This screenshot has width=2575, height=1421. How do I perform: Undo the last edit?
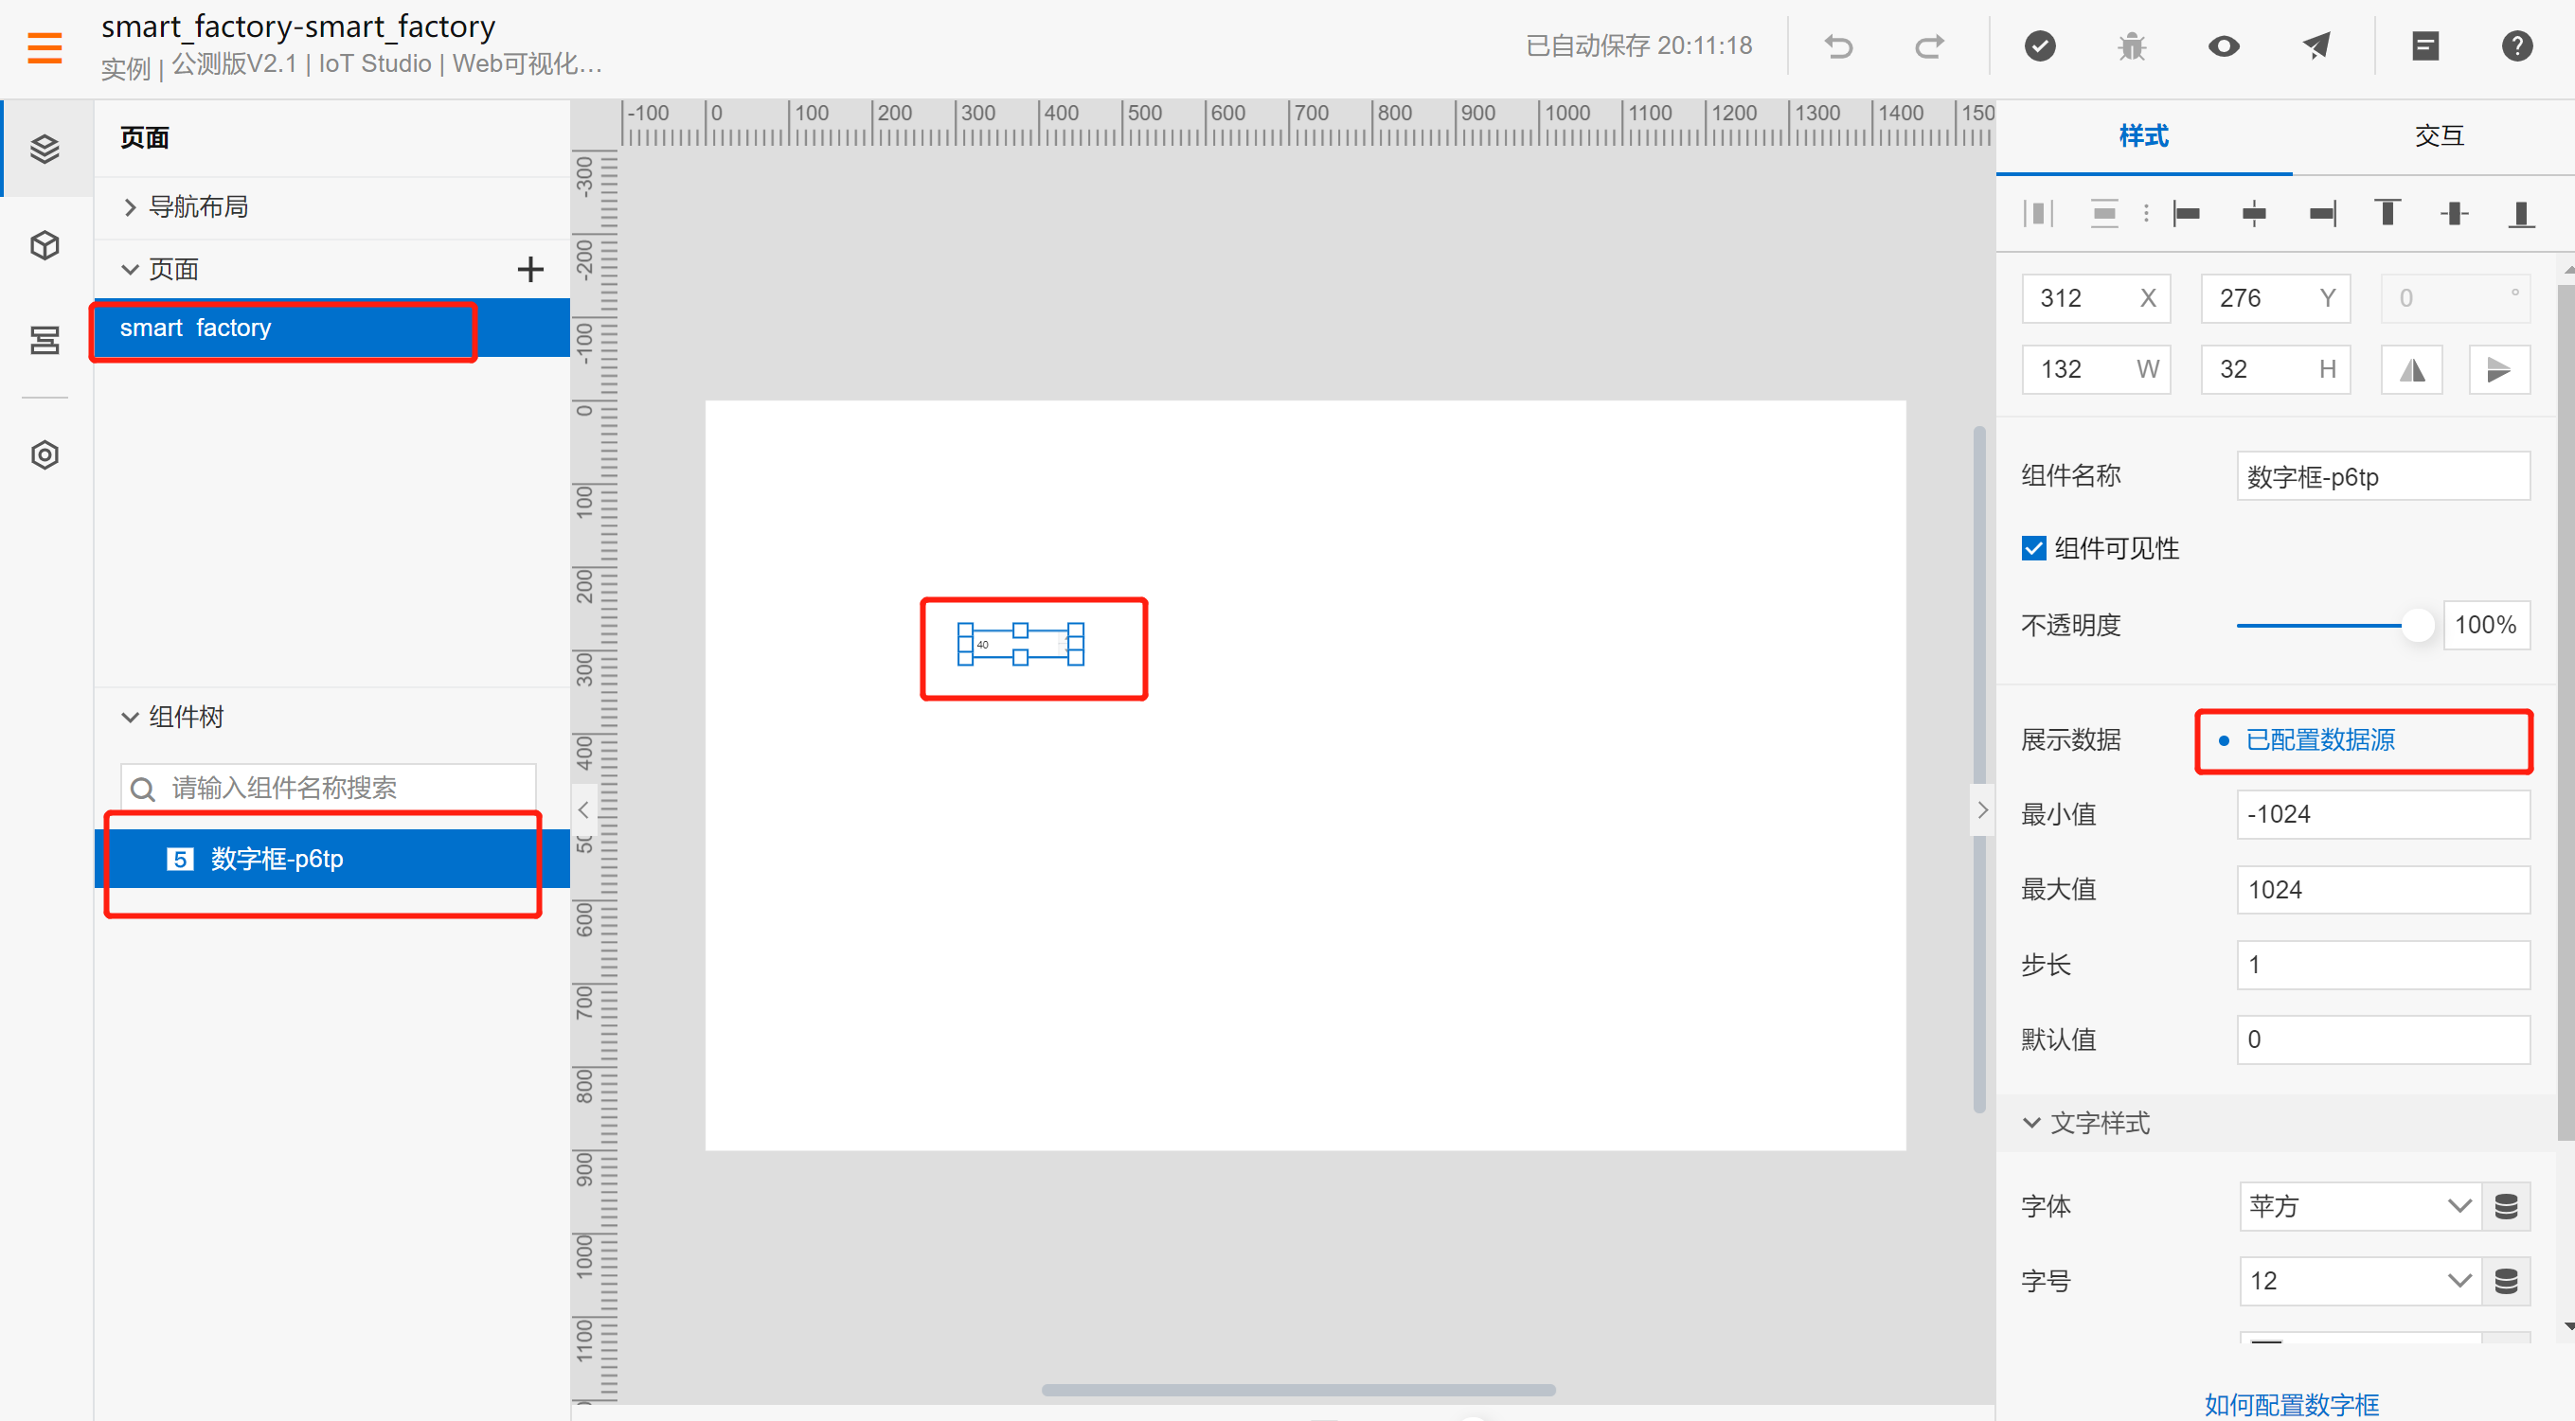[1838, 46]
